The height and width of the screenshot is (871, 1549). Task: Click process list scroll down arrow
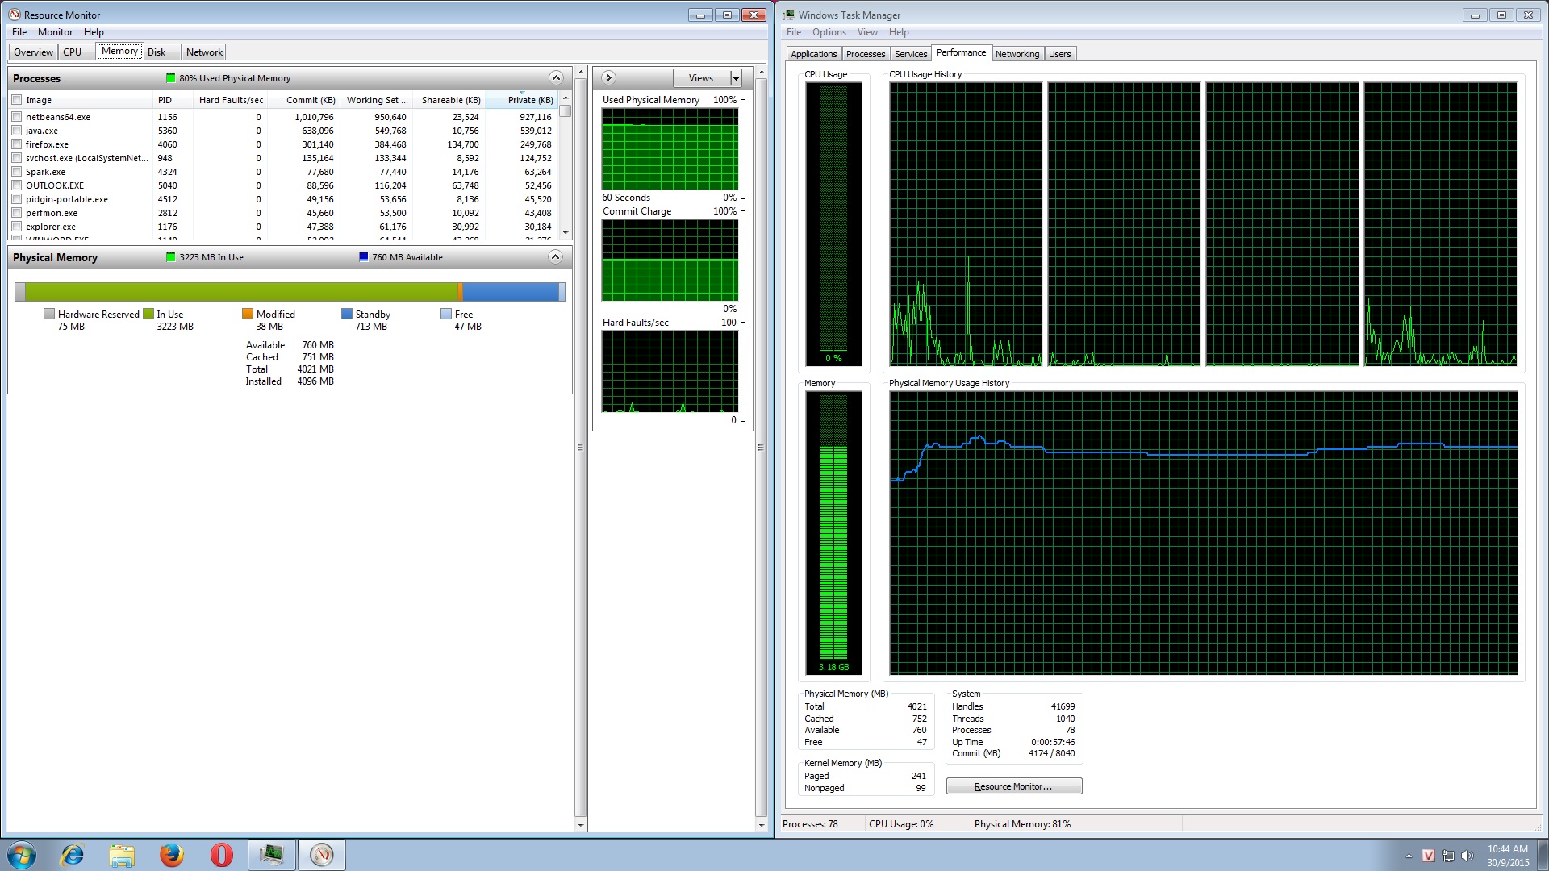[x=566, y=233]
